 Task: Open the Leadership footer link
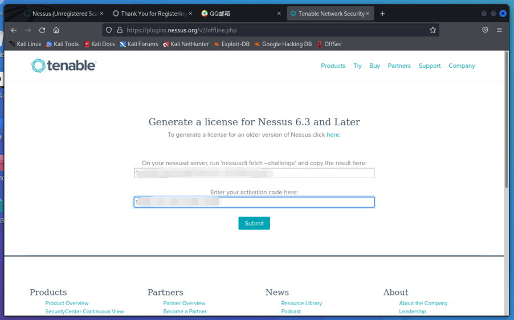coord(413,311)
